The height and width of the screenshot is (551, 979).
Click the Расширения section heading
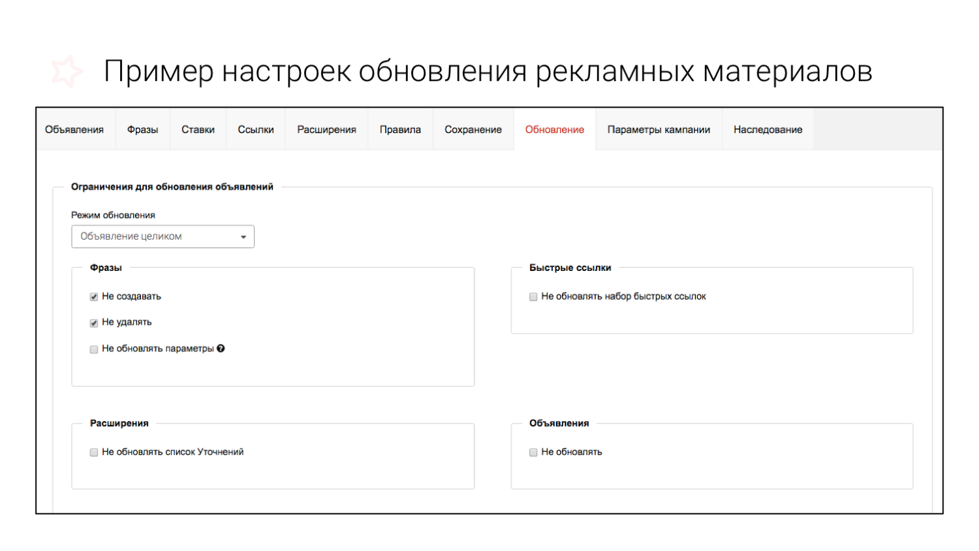tap(119, 423)
